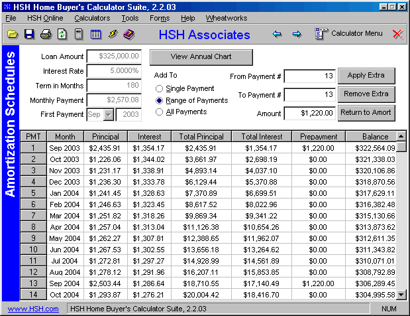This screenshot has height=316, width=410.
Task: Click Remove Extra button
Action: pyautogui.click(x=366, y=94)
